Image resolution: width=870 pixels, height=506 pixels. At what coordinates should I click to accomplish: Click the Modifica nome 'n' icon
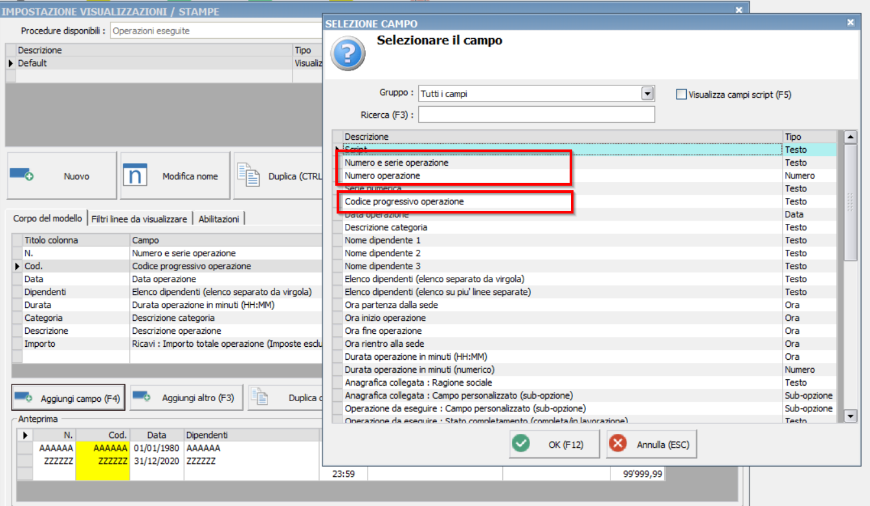click(x=135, y=175)
